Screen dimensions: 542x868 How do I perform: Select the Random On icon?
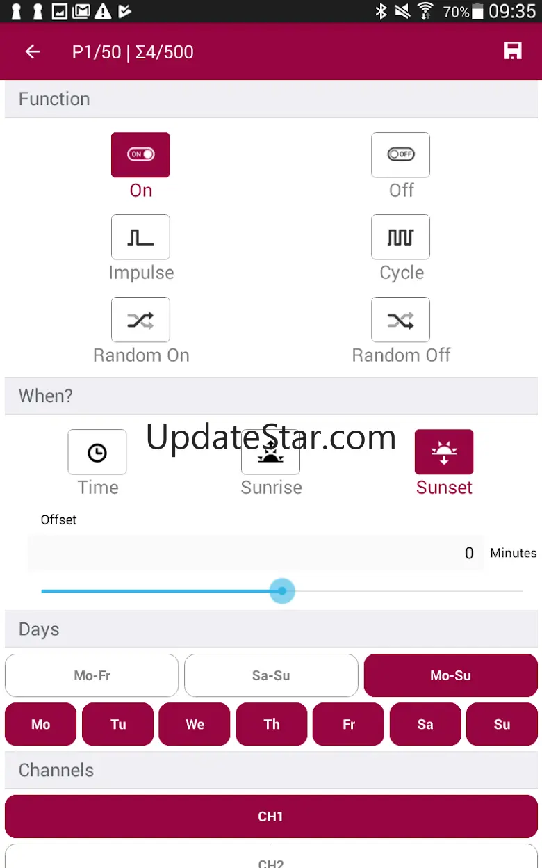140,320
